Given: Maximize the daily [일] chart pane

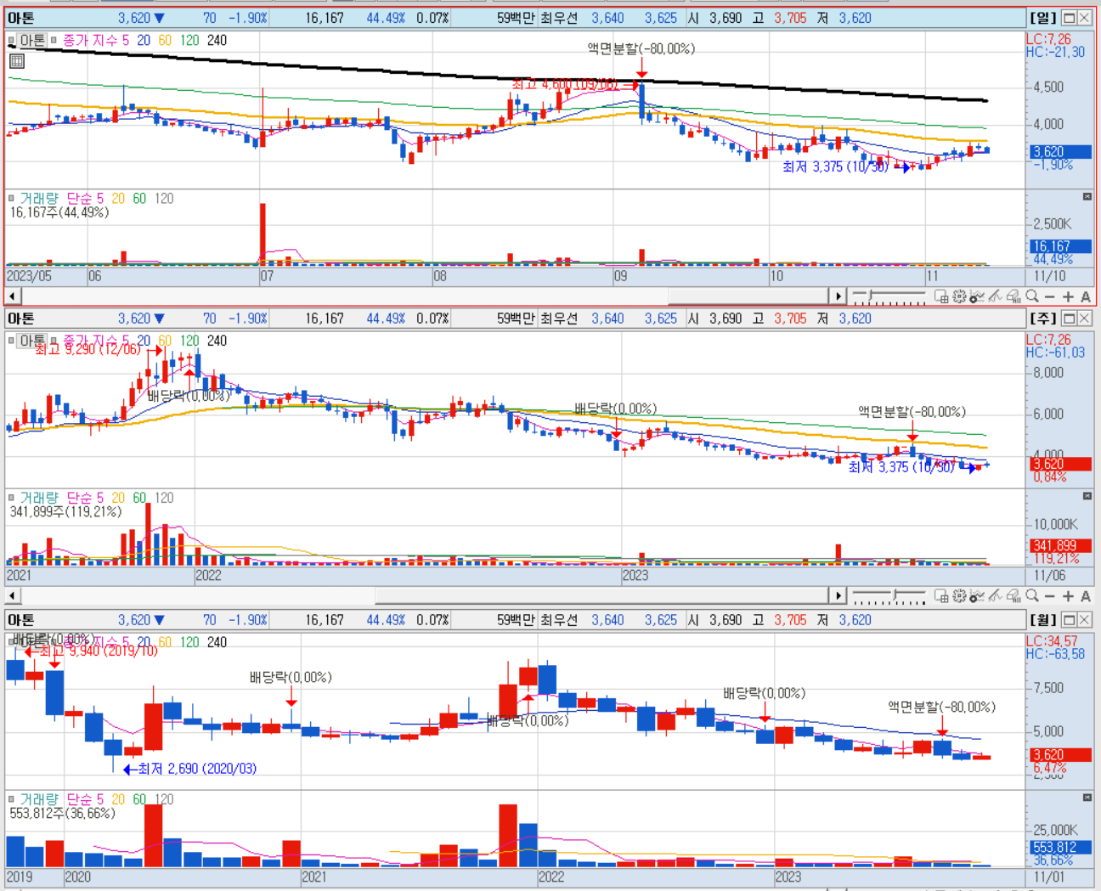Looking at the screenshot, I should click(x=1069, y=18).
